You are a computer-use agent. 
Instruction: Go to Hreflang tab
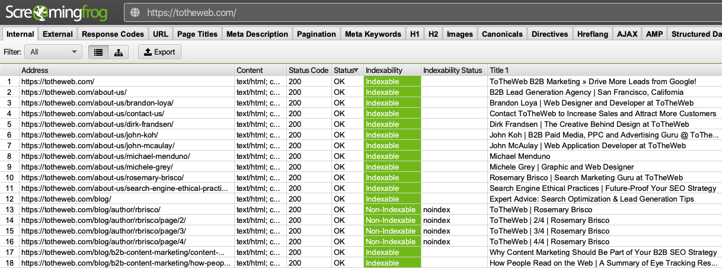593,34
